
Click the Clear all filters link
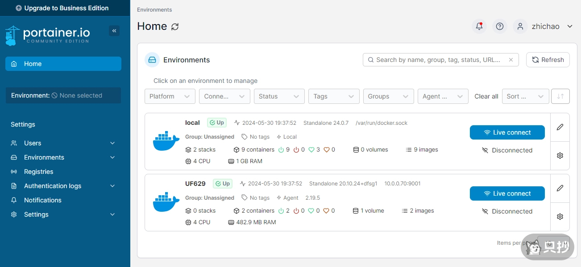click(x=486, y=96)
